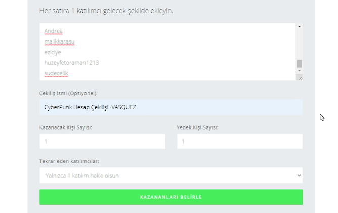Click the Çekiliş İsmi (Opsiyonel) label

68,93
